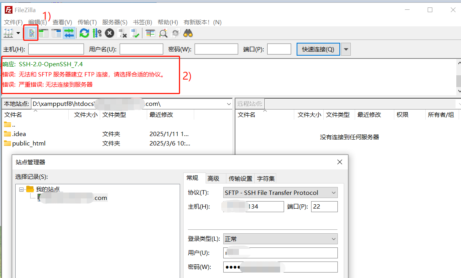Click the 远程站点 path field

point(360,104)
